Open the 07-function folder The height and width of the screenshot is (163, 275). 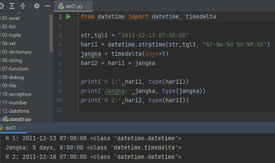click(15, 69)
